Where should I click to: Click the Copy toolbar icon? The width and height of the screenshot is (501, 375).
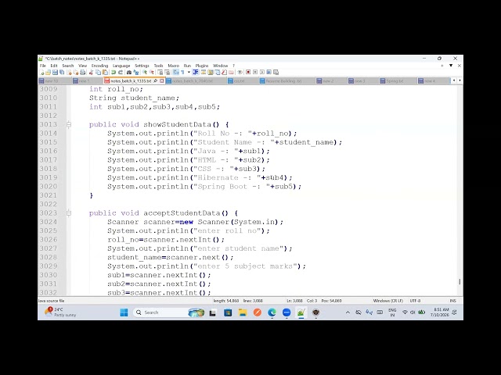[98, 73]
